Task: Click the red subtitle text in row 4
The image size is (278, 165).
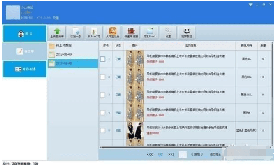Action: click(x=155, y=115)
